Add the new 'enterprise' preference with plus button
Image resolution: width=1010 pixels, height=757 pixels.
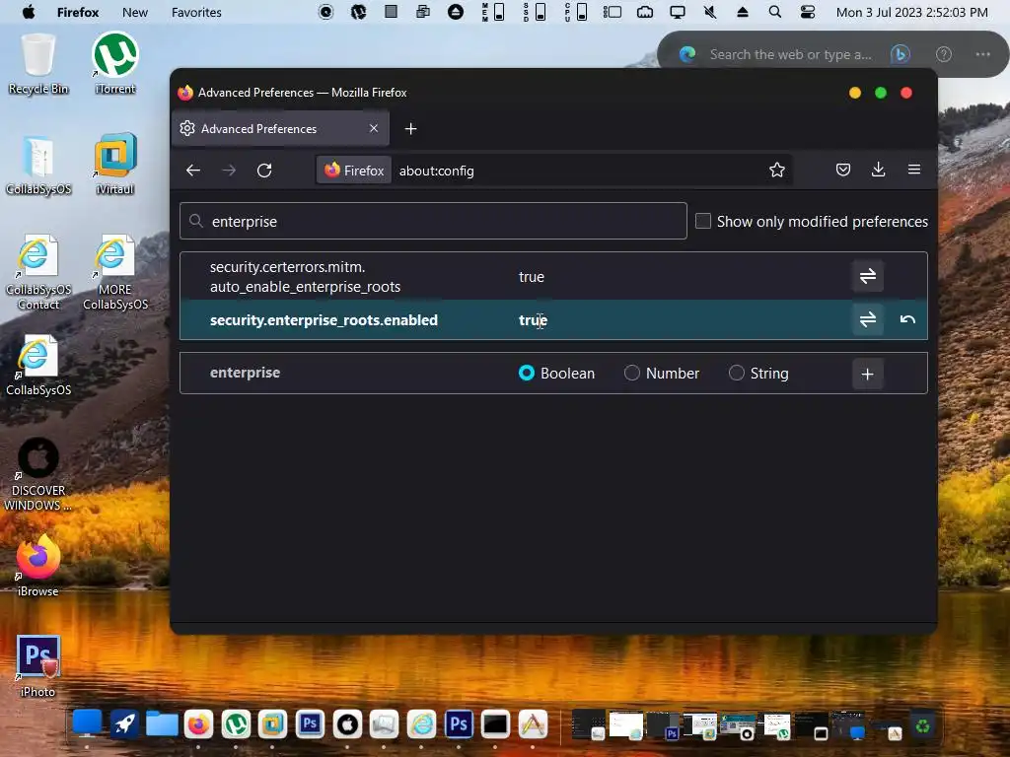click(x=867, y=374)
